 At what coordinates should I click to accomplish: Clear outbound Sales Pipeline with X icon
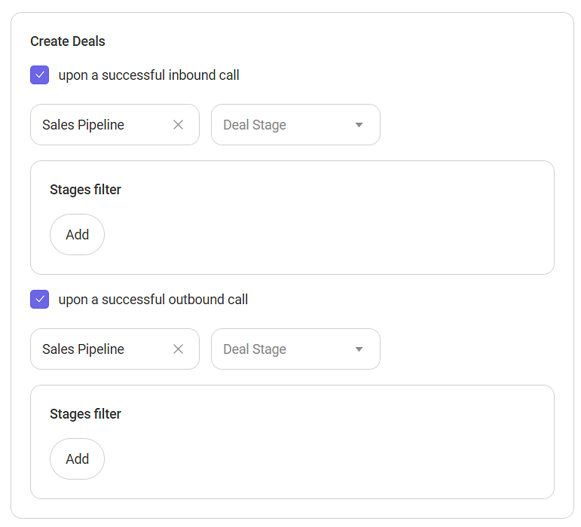tap(179, 349)
